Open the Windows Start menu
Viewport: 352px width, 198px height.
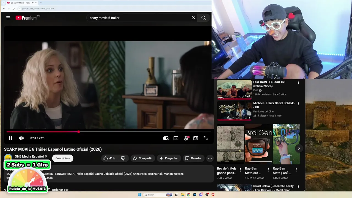[139, 195]
